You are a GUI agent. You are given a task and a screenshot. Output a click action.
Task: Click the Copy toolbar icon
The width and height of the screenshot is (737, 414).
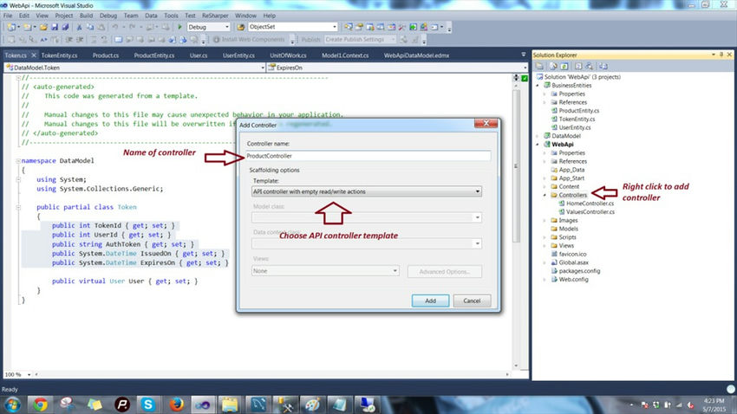[x=90, y=27]
